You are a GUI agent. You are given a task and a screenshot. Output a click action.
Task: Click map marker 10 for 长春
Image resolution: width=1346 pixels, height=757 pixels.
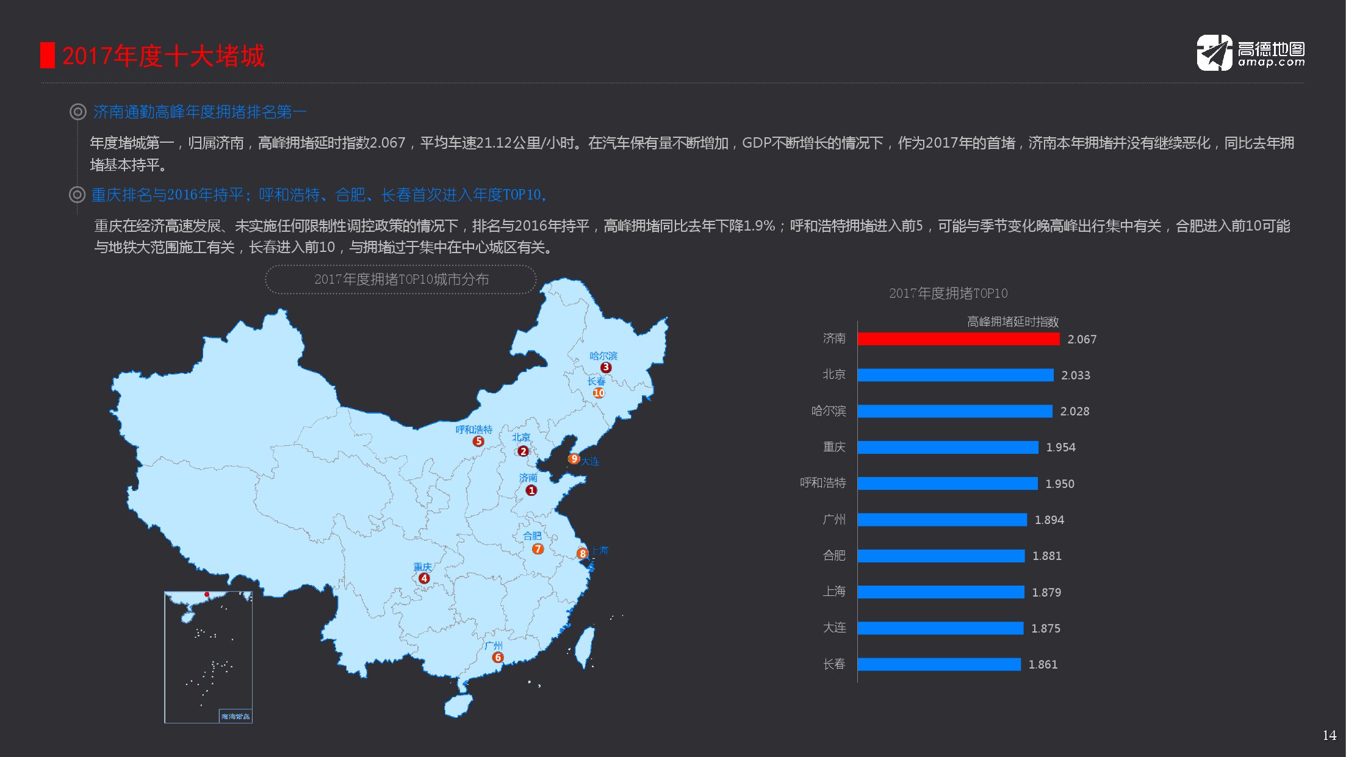(x=599, y=393)
